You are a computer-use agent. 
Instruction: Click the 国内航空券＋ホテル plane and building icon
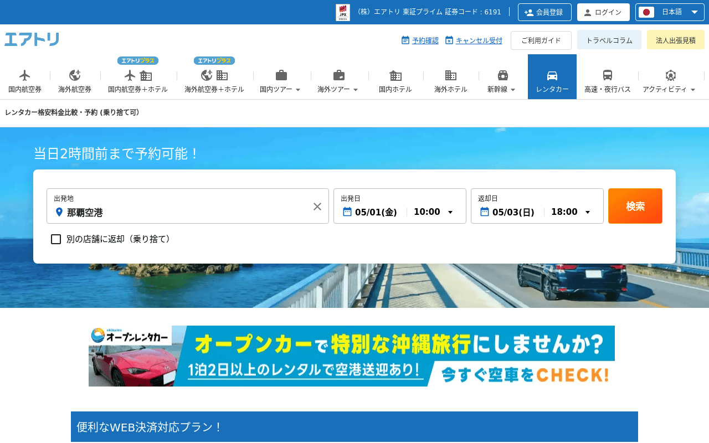click(x=138, y=75)
